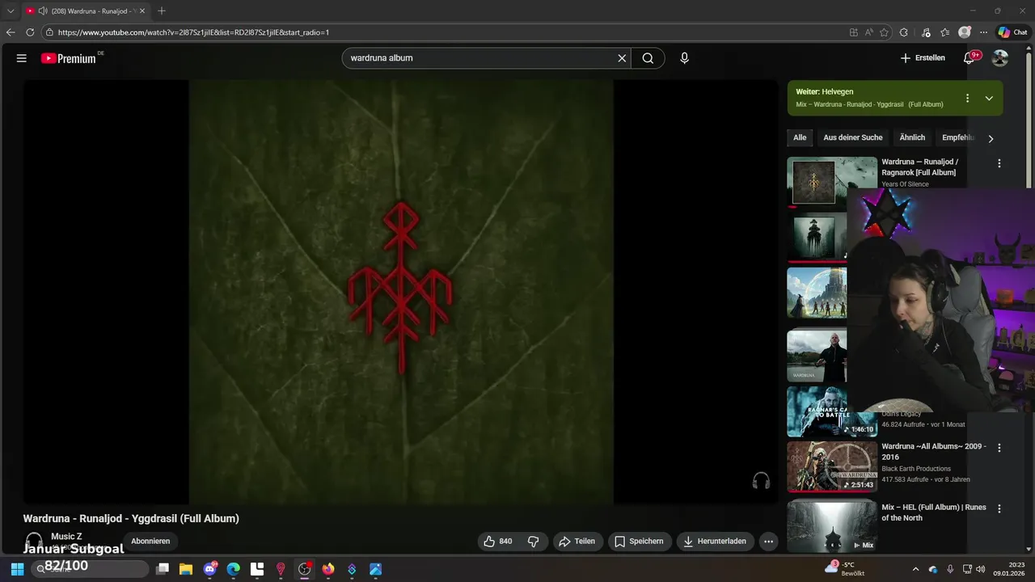Screen dimensions: 1035x582
Task: Open the 1:46:10 Ragnar battle video thumbnail
Action: pyautogui.click(x=832, y=412)
